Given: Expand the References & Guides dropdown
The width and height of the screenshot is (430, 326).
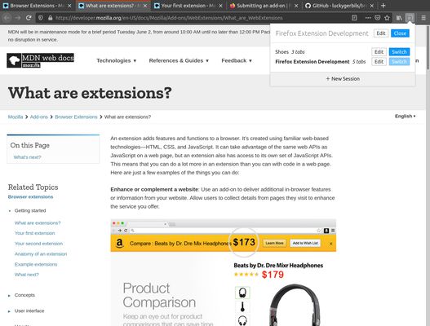Looking at the screenshot, I should tap(179, 60).
